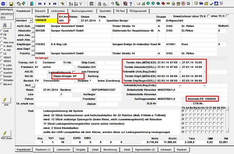The image size is (234, 154).
Task: Select the Abs.Avis radio button
Action: pyautogui.click(x=1, y=42)
